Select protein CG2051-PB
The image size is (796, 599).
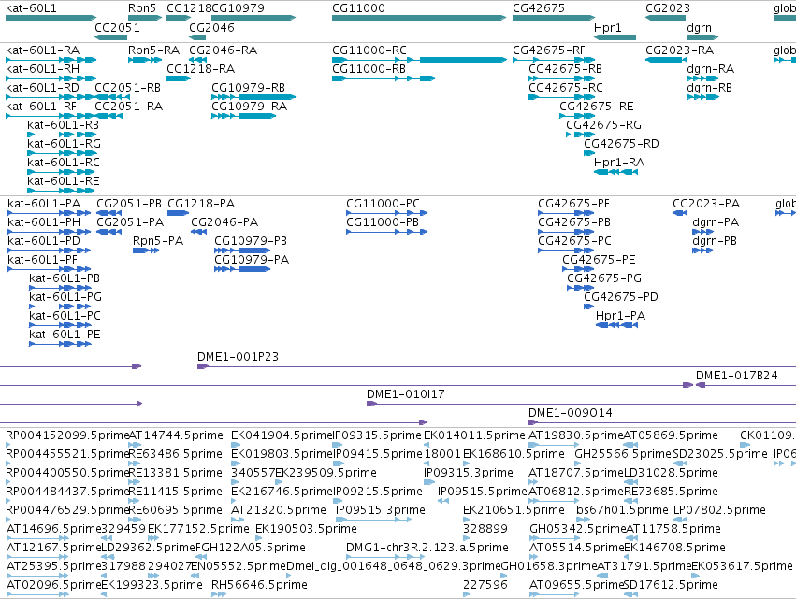(109, 213)
